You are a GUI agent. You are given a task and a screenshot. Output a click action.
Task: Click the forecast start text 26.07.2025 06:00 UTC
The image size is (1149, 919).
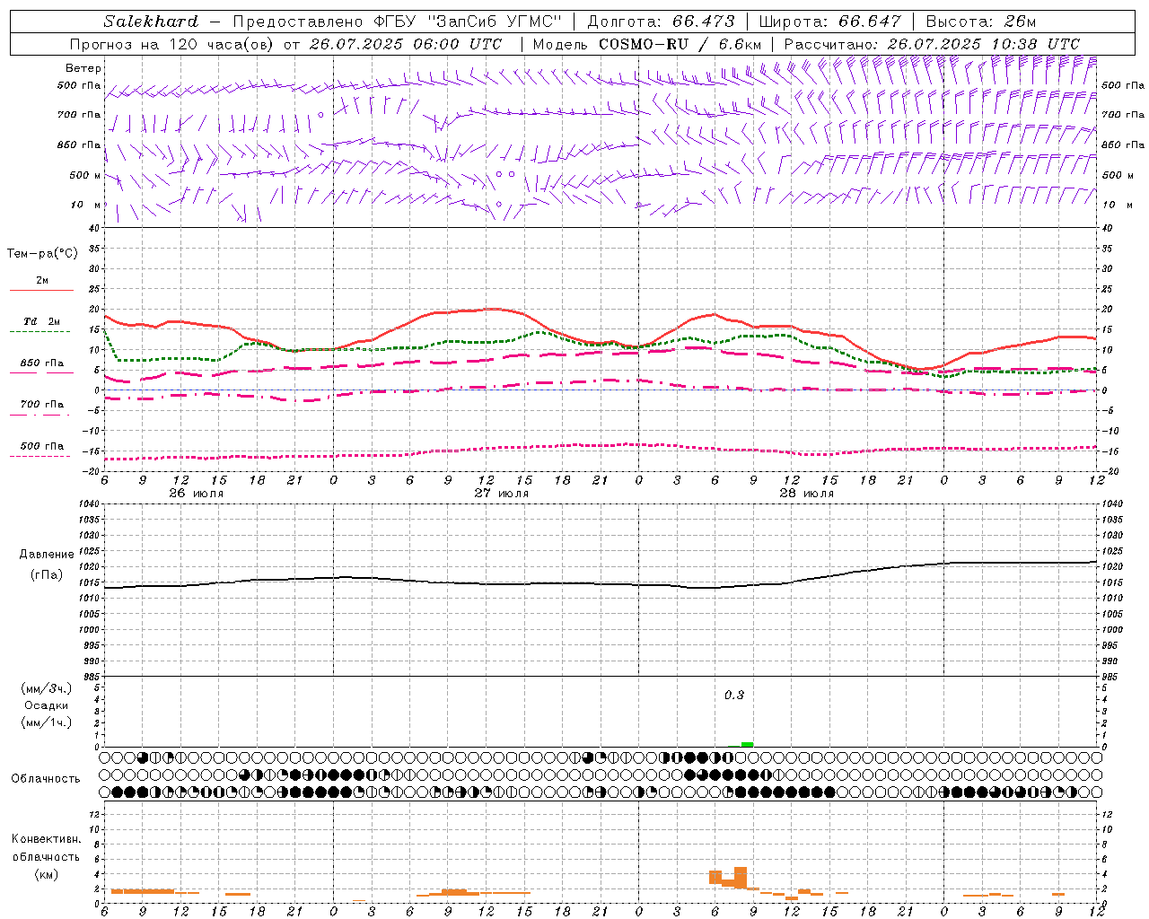pyautogui.click(x=407, y=44)
